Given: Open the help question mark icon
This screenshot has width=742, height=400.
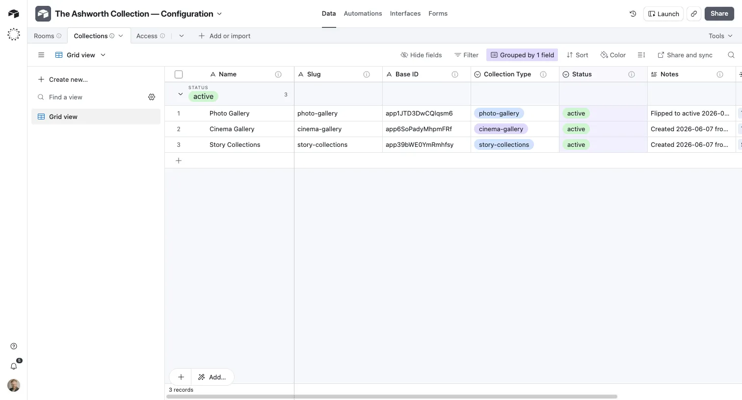Looking at the screenshot, I should point(14,346).
